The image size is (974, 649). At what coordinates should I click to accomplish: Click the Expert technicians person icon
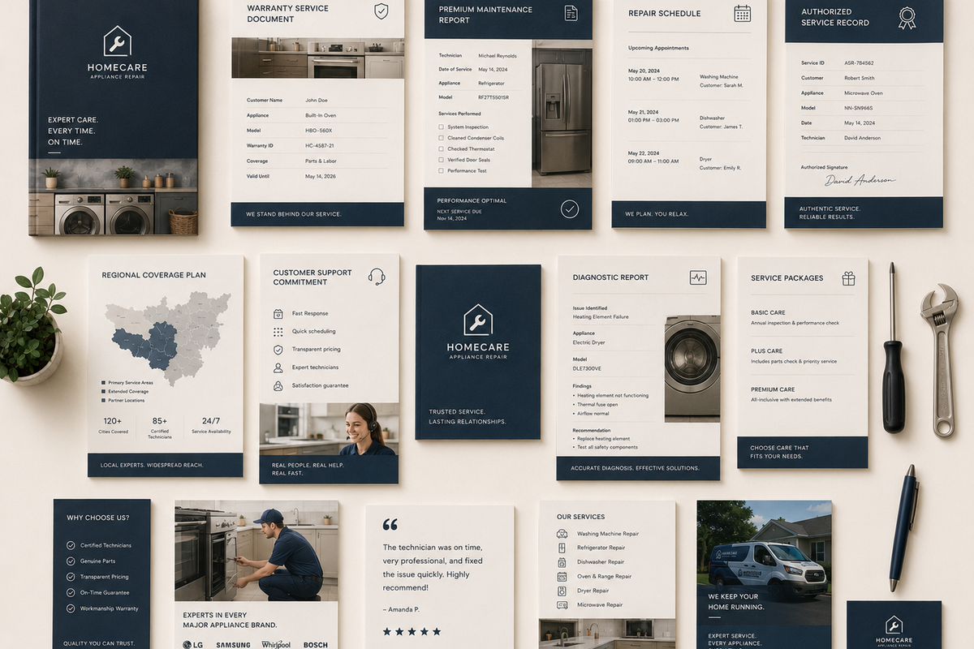point(278,367)
